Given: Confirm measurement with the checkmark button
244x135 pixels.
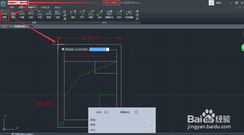Looking at the screenshot, I should click(x=151, y=124).
